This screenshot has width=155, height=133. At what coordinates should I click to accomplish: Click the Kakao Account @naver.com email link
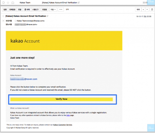(x=24, y=79)
